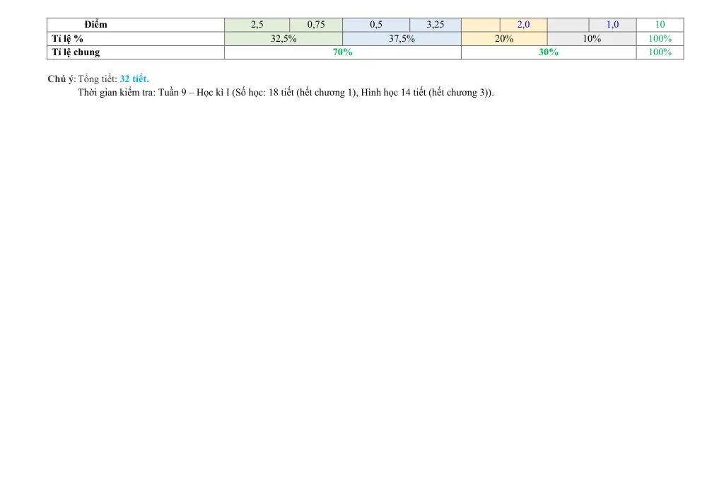Click the "Tỉ lệ %" row header
The width and height of the screenshot is (707, 501).
click(x=136, y=39)
